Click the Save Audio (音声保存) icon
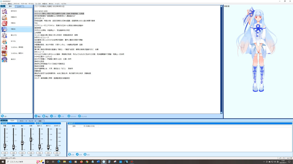The image size is (293, 164). tap(69, 116)
